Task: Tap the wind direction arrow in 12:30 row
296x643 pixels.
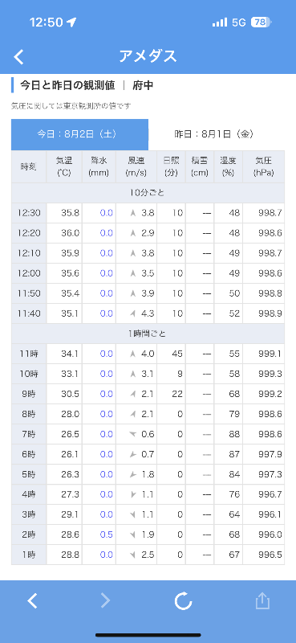Action: tap(132, 213)
